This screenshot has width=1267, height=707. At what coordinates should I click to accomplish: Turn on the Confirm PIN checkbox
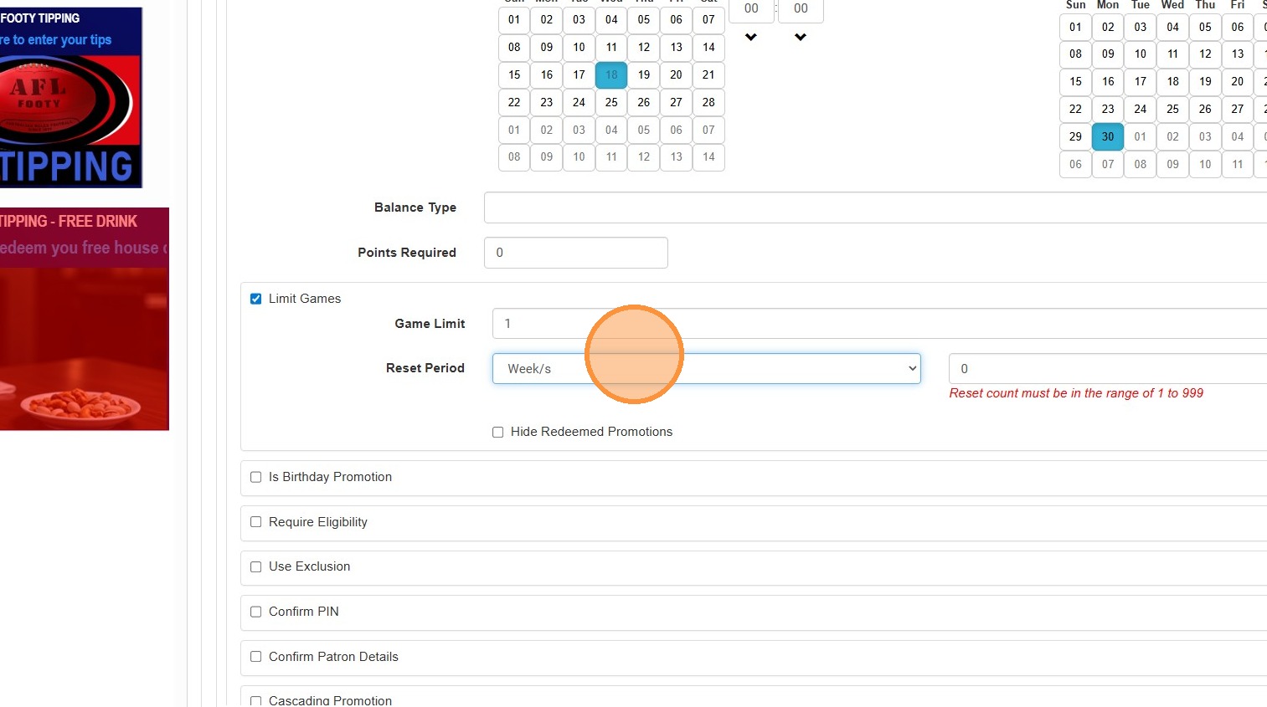coord(256,612)
